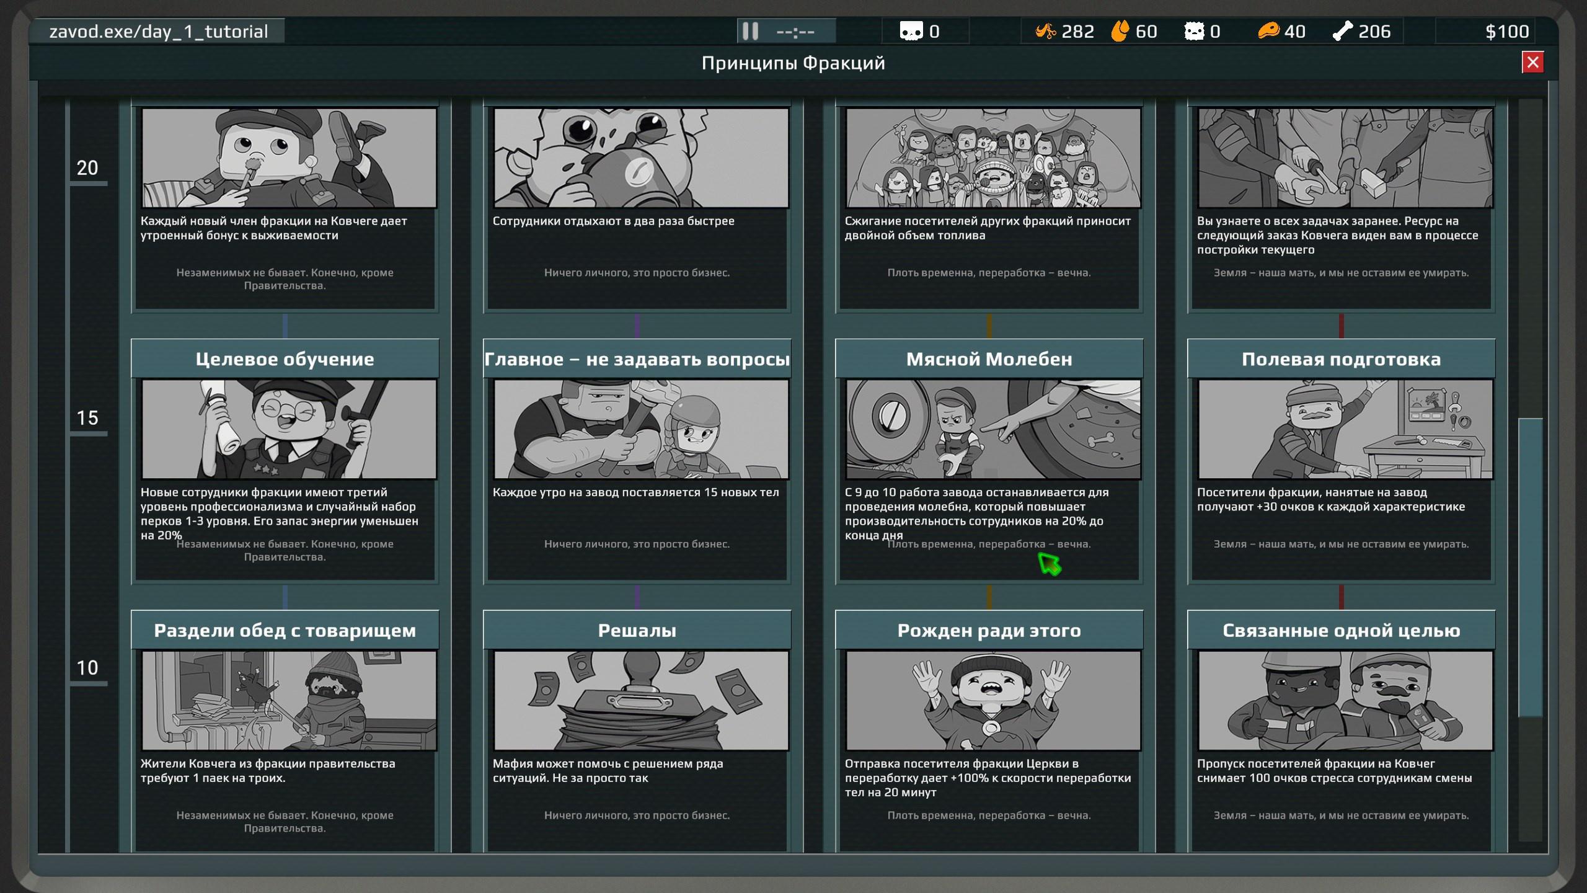Click the Рожден ради этого illustration
The width and height of the screenshot is (1587, 893).
click(x=993, y=701)
